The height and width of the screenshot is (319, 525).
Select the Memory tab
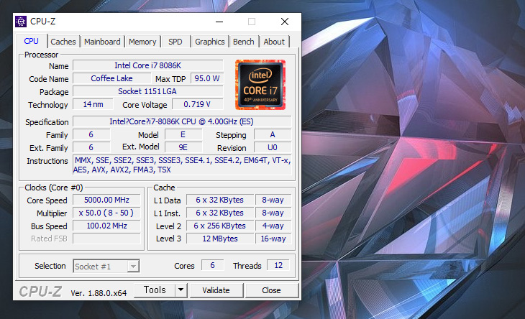(x=142, y=42)
